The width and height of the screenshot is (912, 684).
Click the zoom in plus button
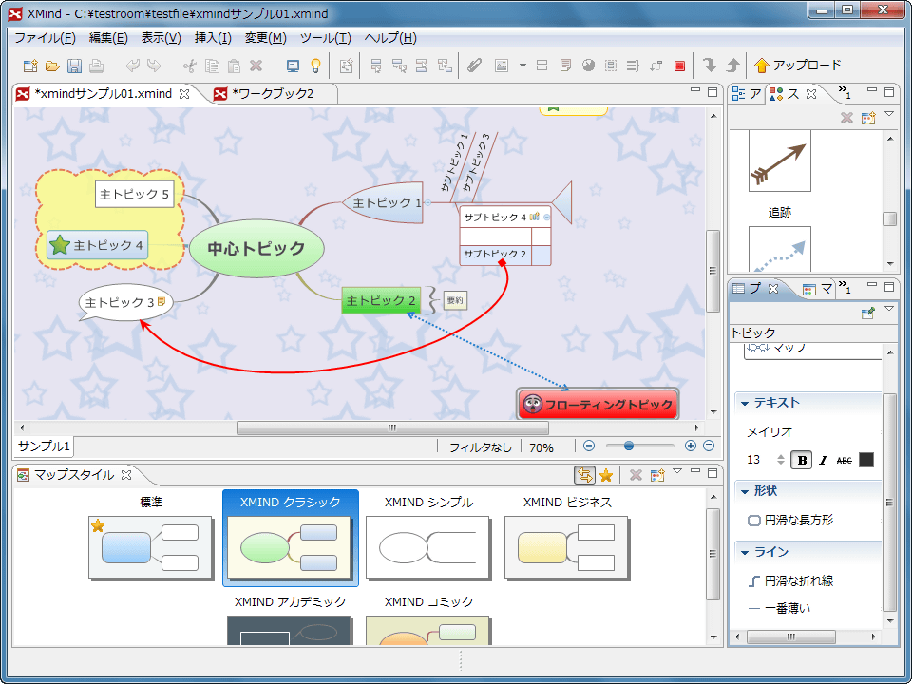(690, 446)
